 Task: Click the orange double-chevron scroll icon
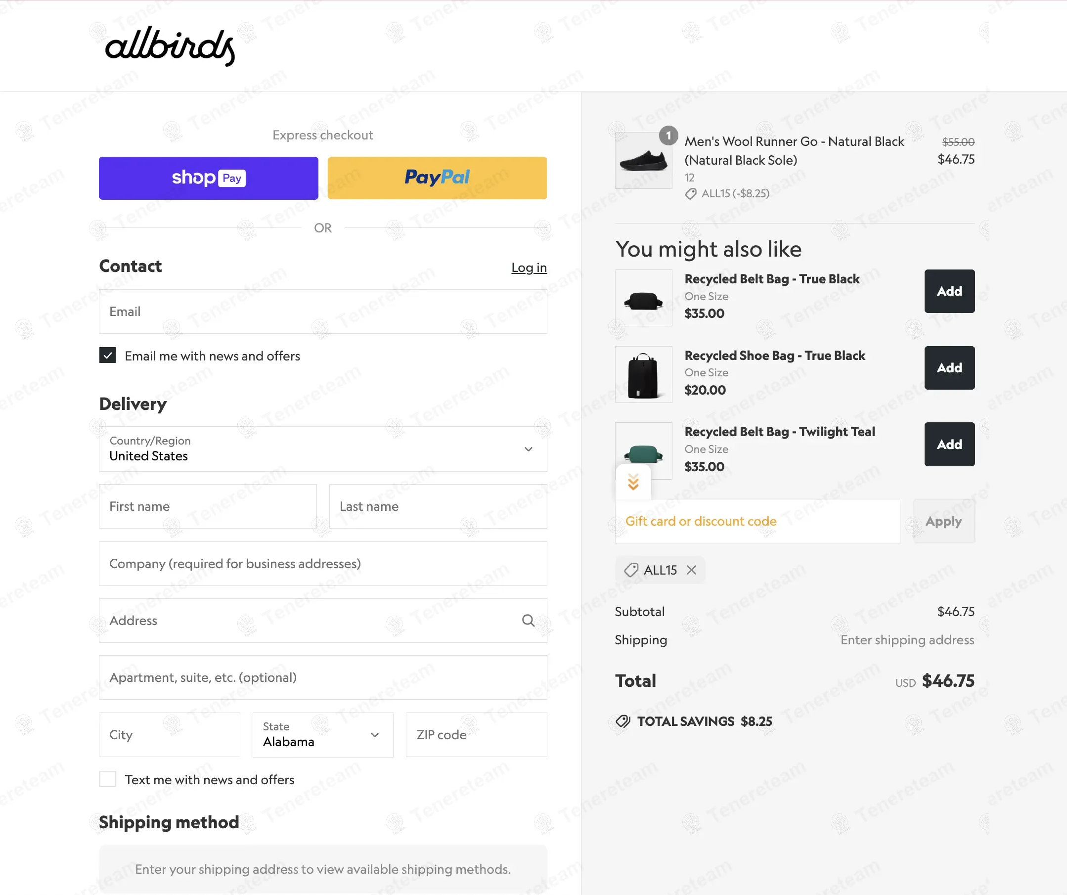coord(632,482)
